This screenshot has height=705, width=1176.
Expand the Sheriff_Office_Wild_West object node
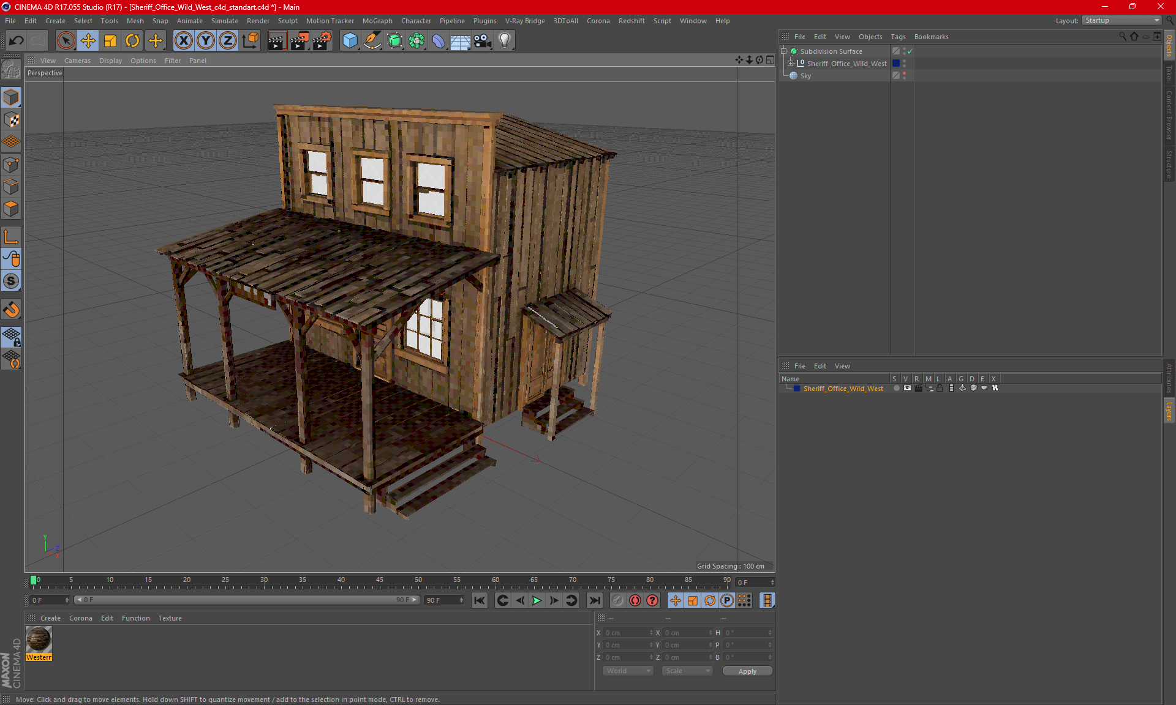pyautogui.click(x=791, y=63)
